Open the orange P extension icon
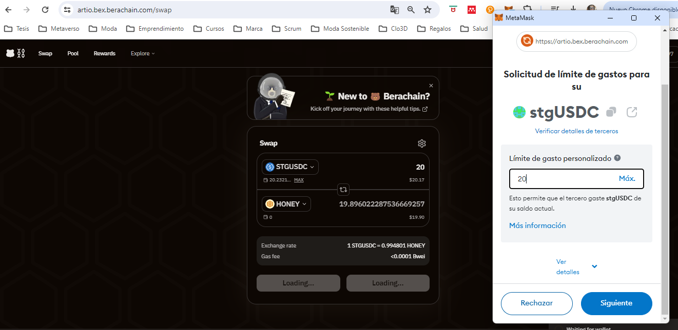The height and width of the screenshot is (330, 678). pos(490,10)
